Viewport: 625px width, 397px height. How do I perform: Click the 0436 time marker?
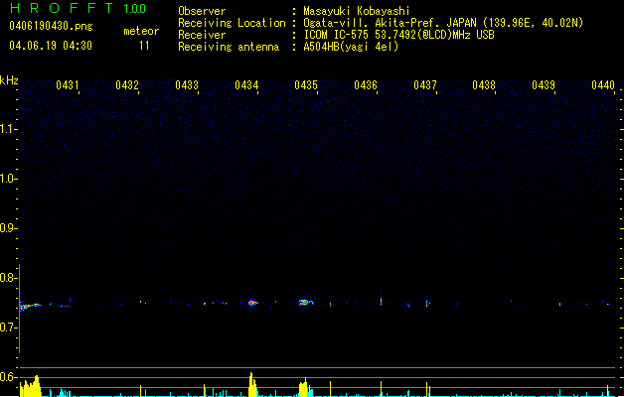click(366, 85)
